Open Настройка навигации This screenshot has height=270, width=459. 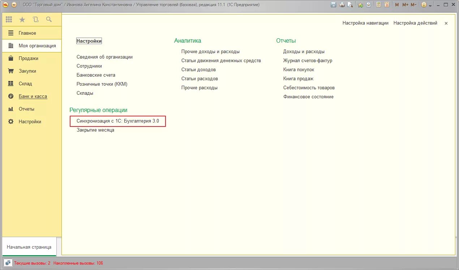coord(365,23)
